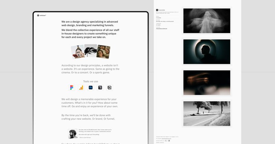Viewport: 275px width, 144px height.
Task: Click the bearded man profile avatar
Action: point(73,134)
